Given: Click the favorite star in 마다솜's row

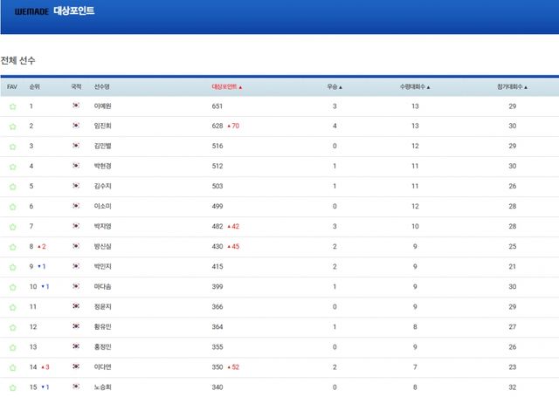Looking at the screenshot, I should tap(12, 286).
